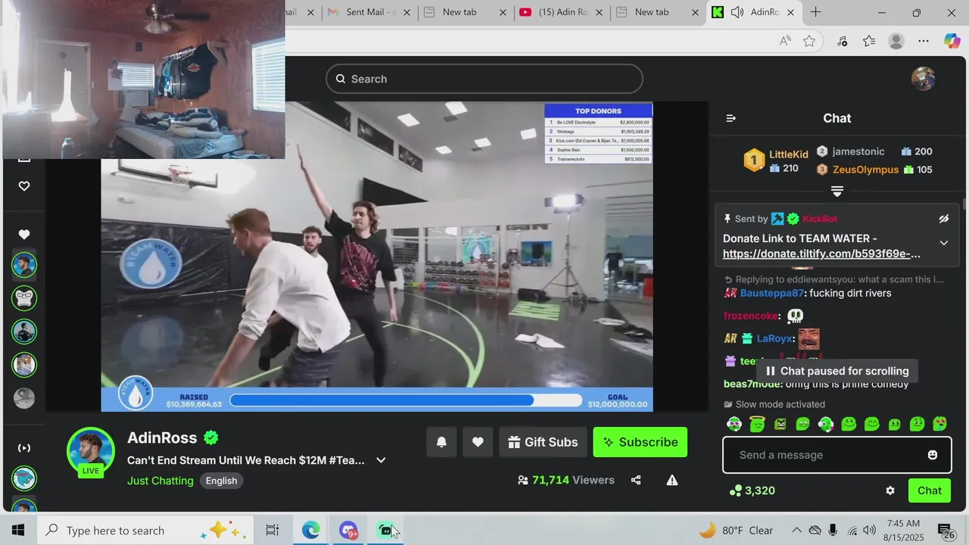Click the live broadcast icon in sidebar
Viewport: 969px width, 545px height.
(x=24, y=448)
